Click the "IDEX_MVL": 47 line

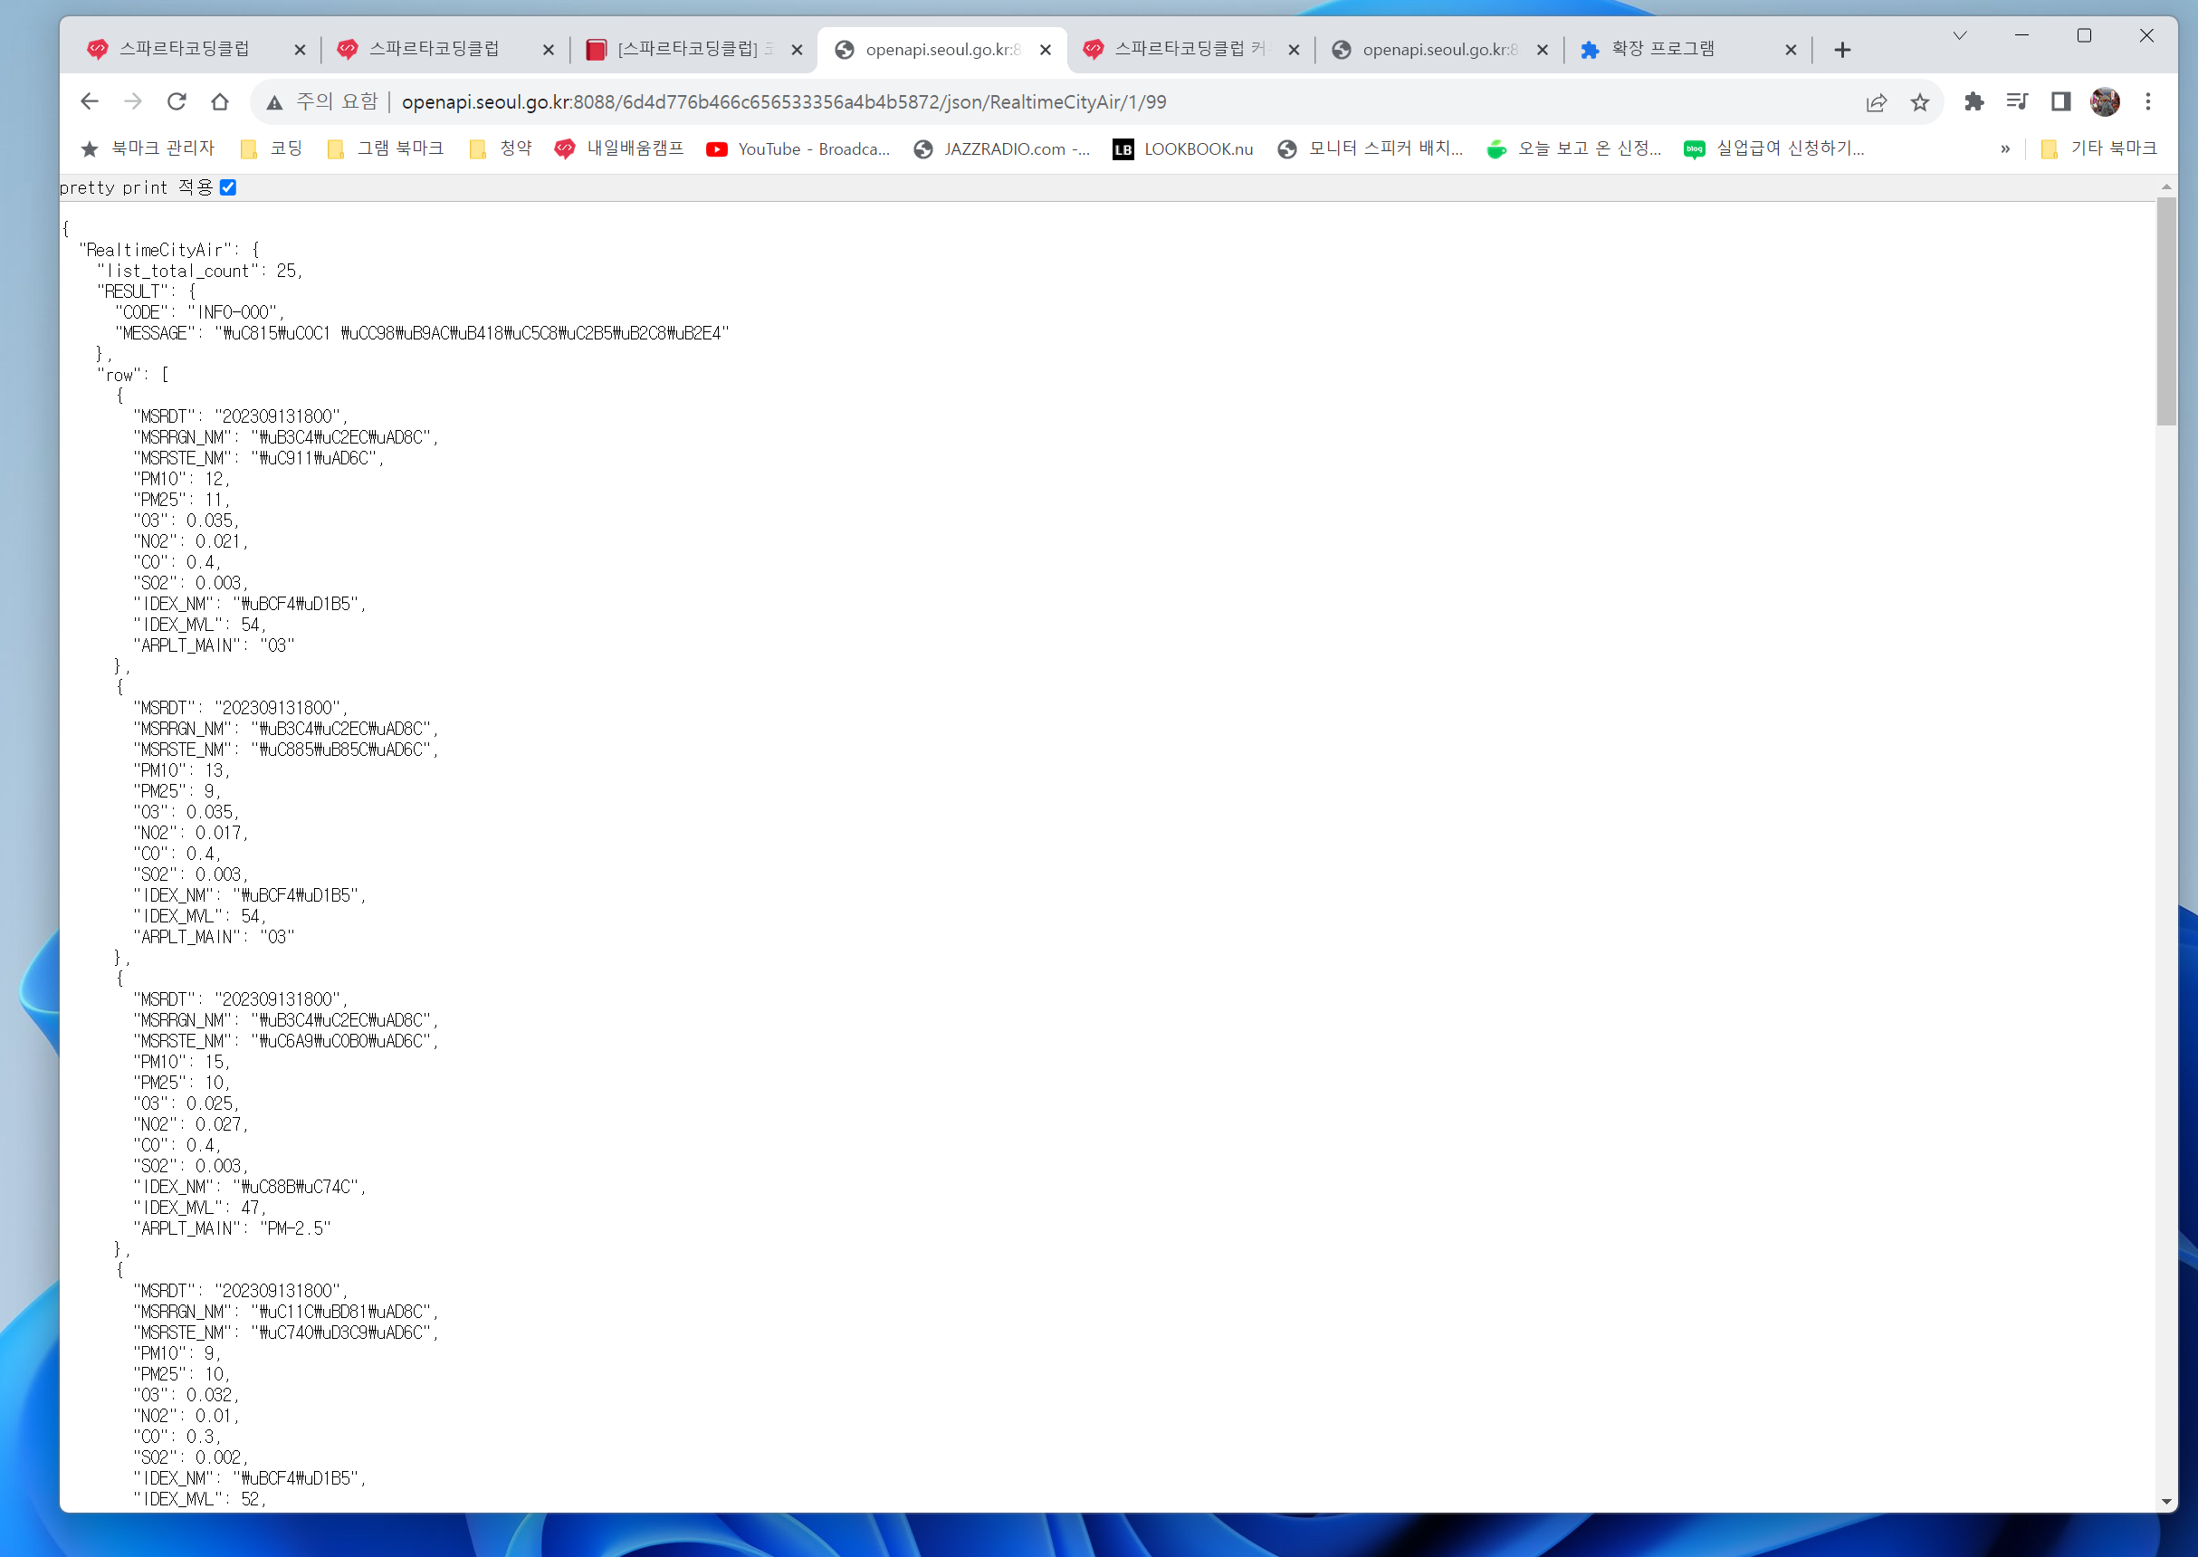point(199,1208)
